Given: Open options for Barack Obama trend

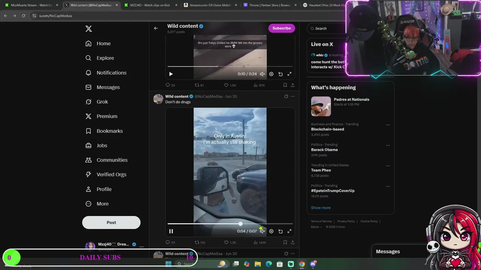Looking at the screenshot, I should coord(388,145).
